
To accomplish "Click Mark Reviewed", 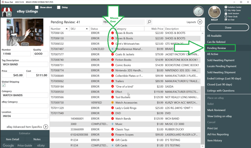I will (216, 110).
